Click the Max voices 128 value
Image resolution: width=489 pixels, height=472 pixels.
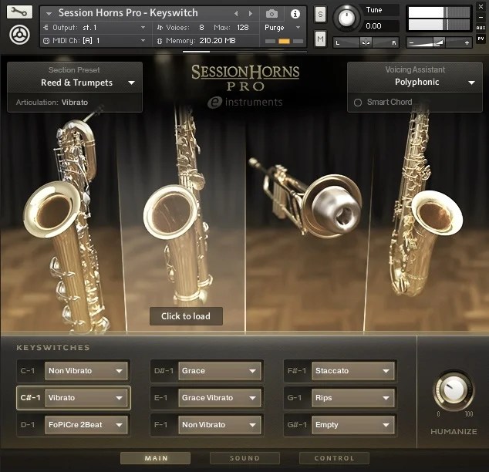tap(243, 28)
